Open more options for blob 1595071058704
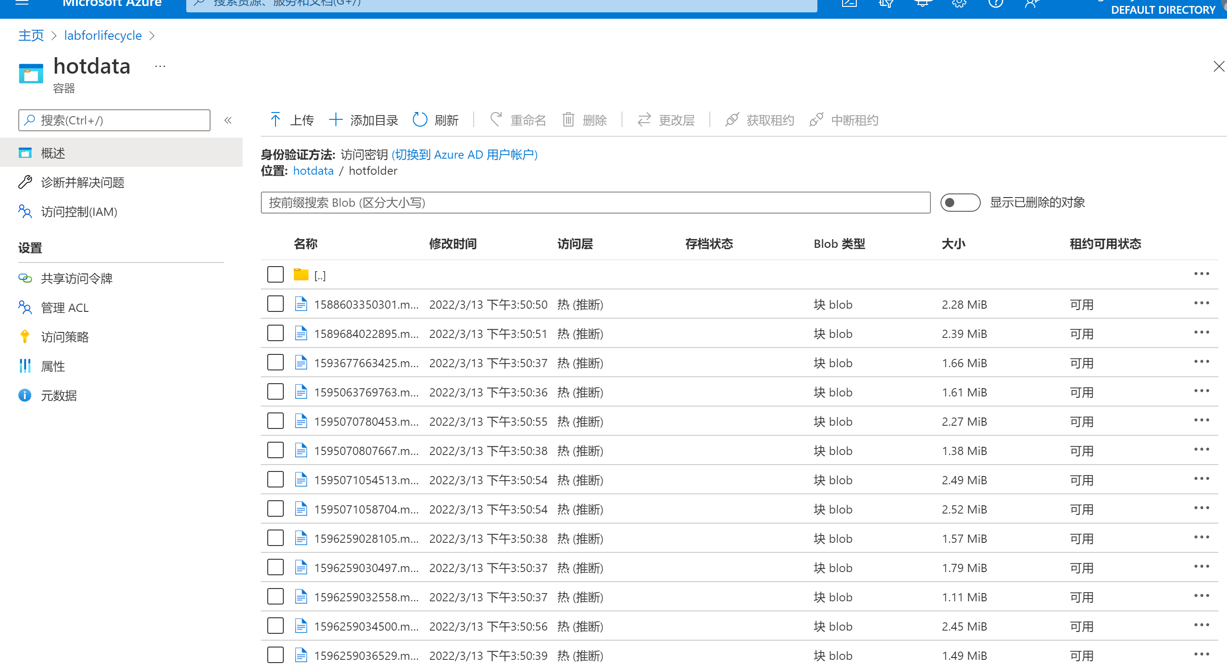 pos(1201,508)
